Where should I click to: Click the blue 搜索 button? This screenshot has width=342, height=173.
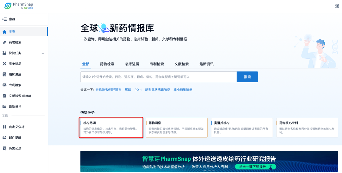point(247,77)
